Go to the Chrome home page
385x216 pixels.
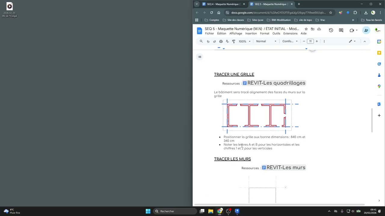[x=219, y=13]
